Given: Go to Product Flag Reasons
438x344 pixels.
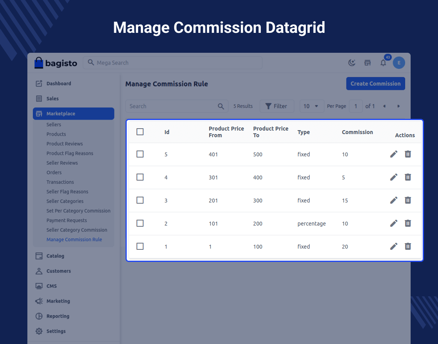Looking at the screenshot, I should (70, 153).
